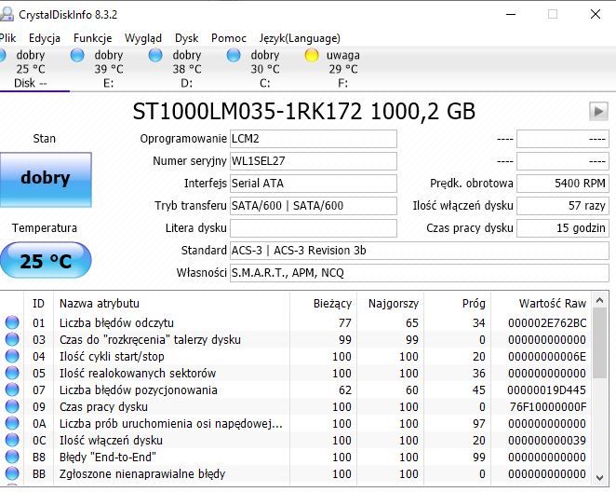Image resolution: width=616 pixels, height=492 pixels.
Task: Switch to the F: disk tab marked uwaga
Action: (x=343, y=69)
